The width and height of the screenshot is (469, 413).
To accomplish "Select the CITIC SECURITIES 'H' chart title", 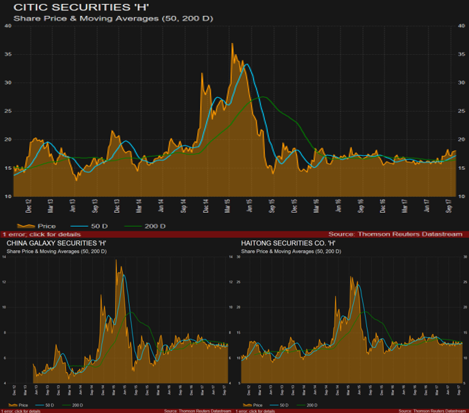I will [82, 6].
